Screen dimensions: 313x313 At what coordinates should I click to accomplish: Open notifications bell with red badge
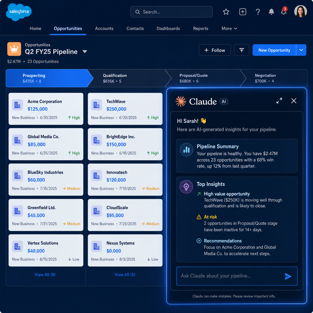pyautogui.click(x=284, y=11)
